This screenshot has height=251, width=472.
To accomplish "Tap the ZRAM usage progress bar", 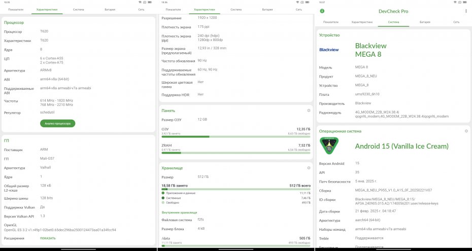I will tap(235, 153).
